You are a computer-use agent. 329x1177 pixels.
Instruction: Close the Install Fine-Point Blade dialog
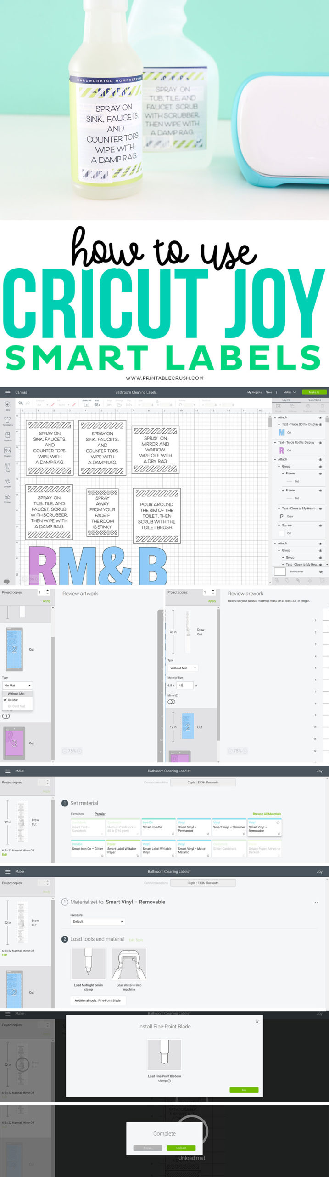point(257,1022)
